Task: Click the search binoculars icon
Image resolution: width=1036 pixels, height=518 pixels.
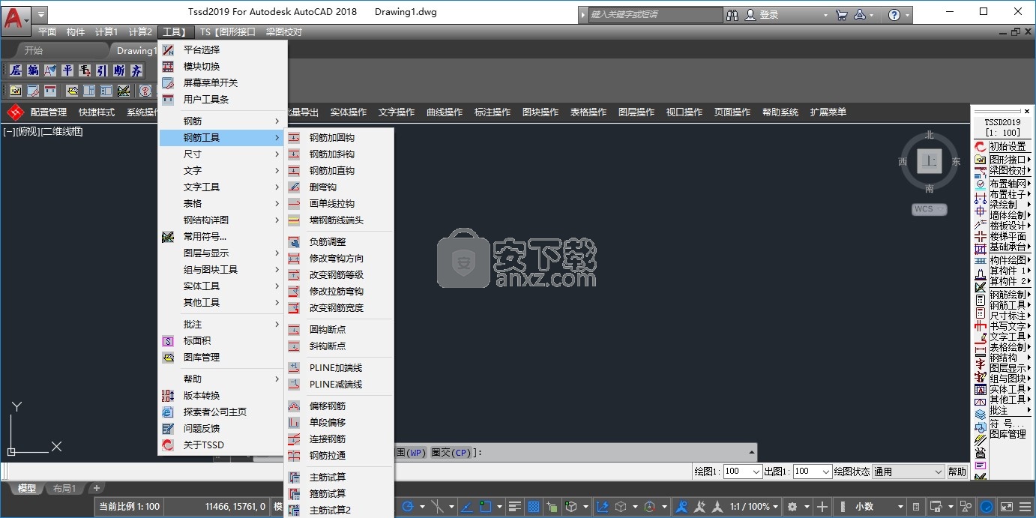Action: (x=732, y=15)
